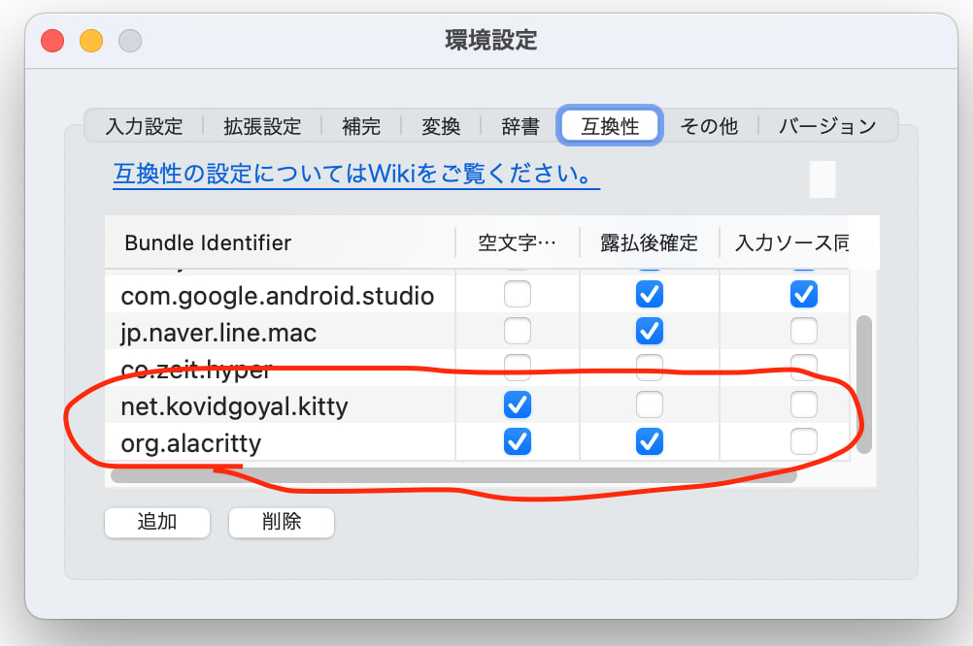The width and height of the screenshot is (973, 646).
Task: Uncheck 空文字 for net.kovidgoyal.kitty
Action: pos(517,404)
